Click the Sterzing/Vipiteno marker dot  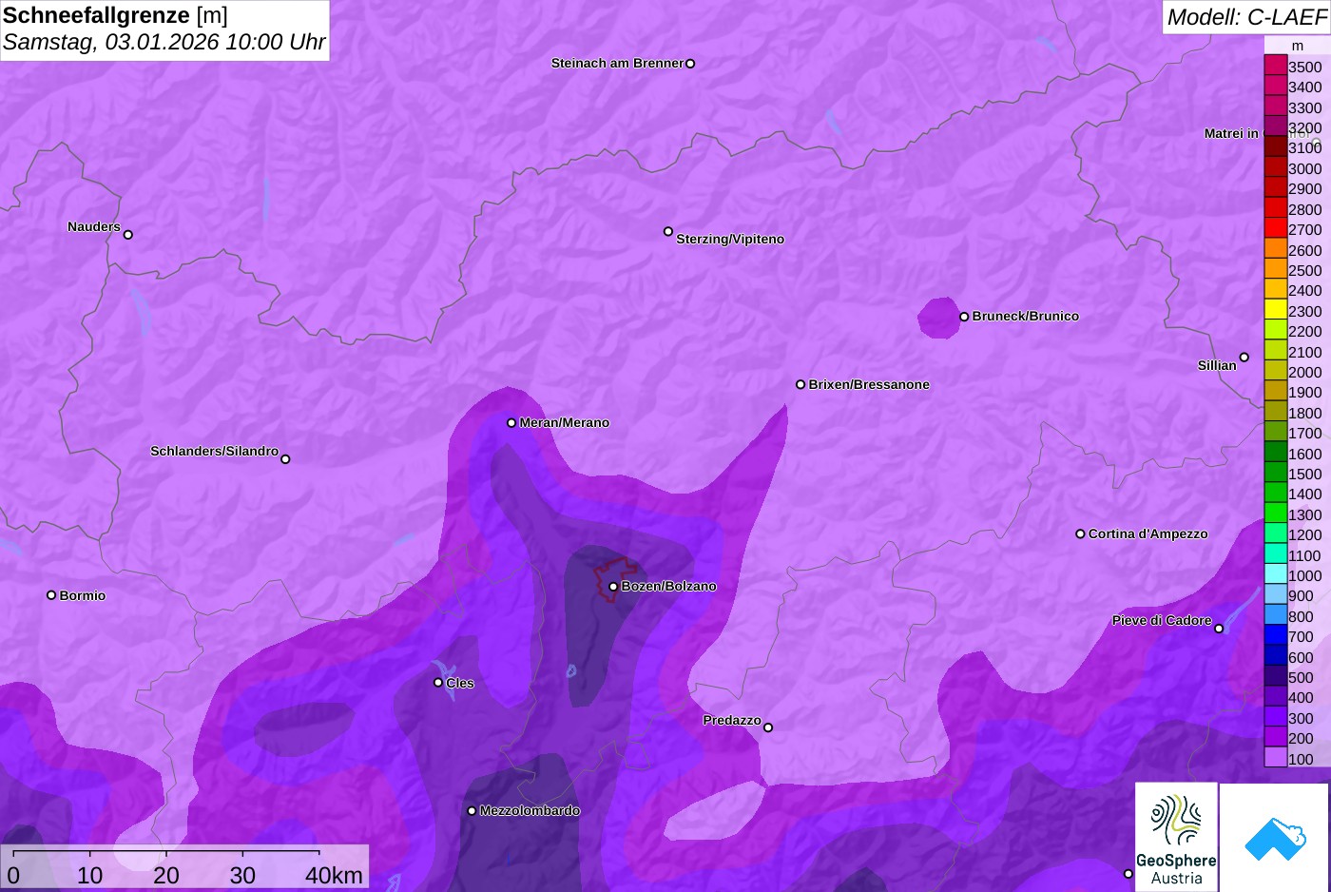click(668, 231)
